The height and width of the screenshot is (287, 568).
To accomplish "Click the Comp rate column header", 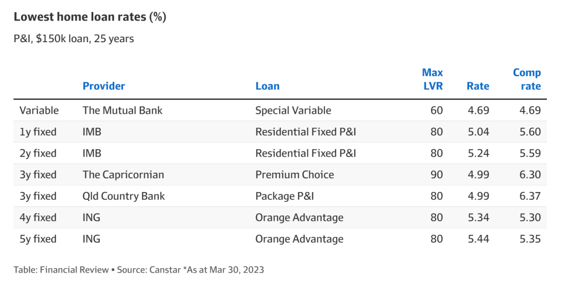I will tap(526, 79).
